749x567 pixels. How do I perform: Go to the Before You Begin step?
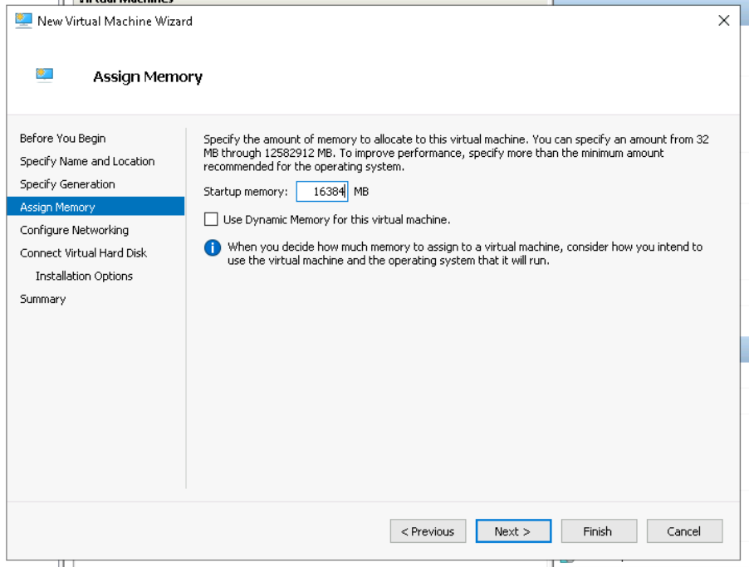click(62, 139)
